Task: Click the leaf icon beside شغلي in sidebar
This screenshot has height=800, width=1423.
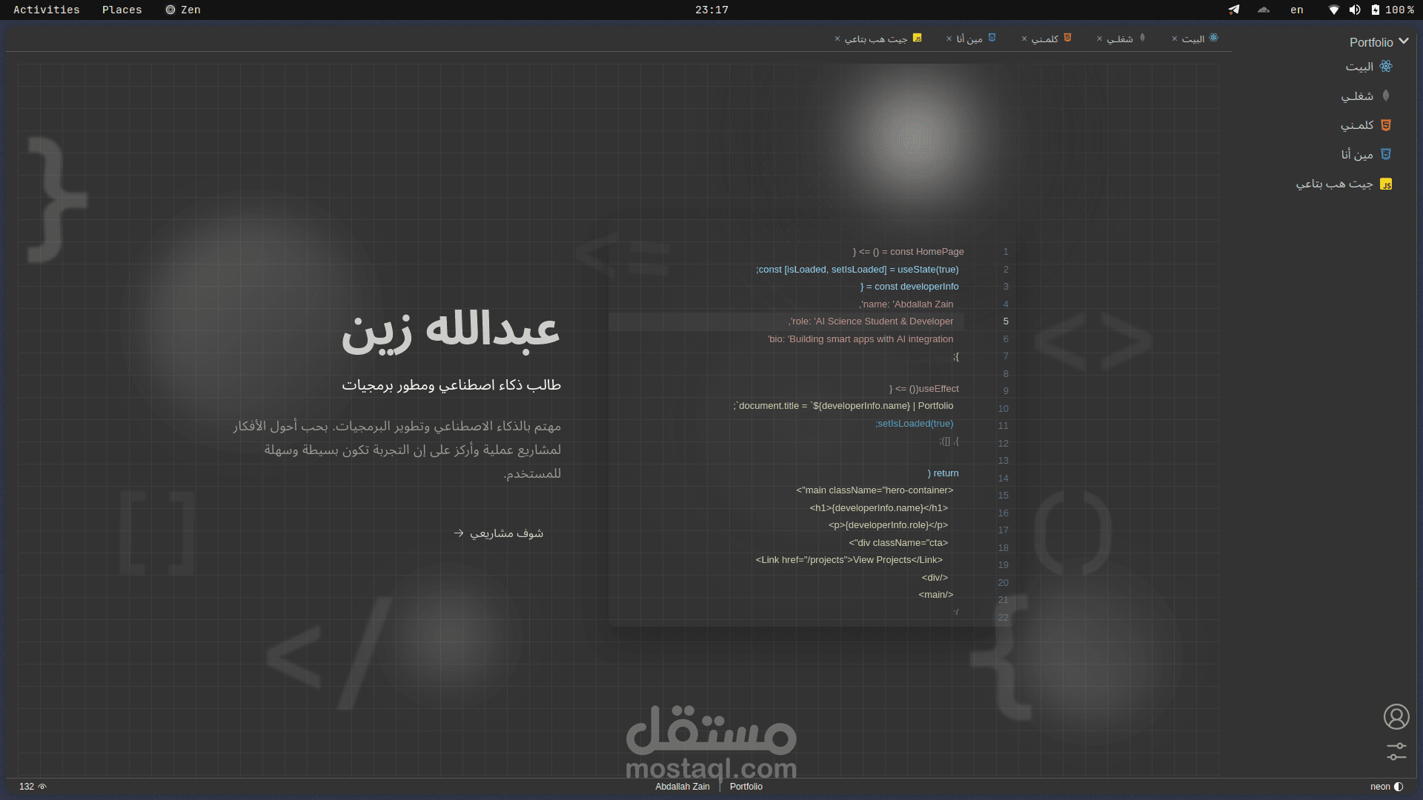Action: 1386,96
